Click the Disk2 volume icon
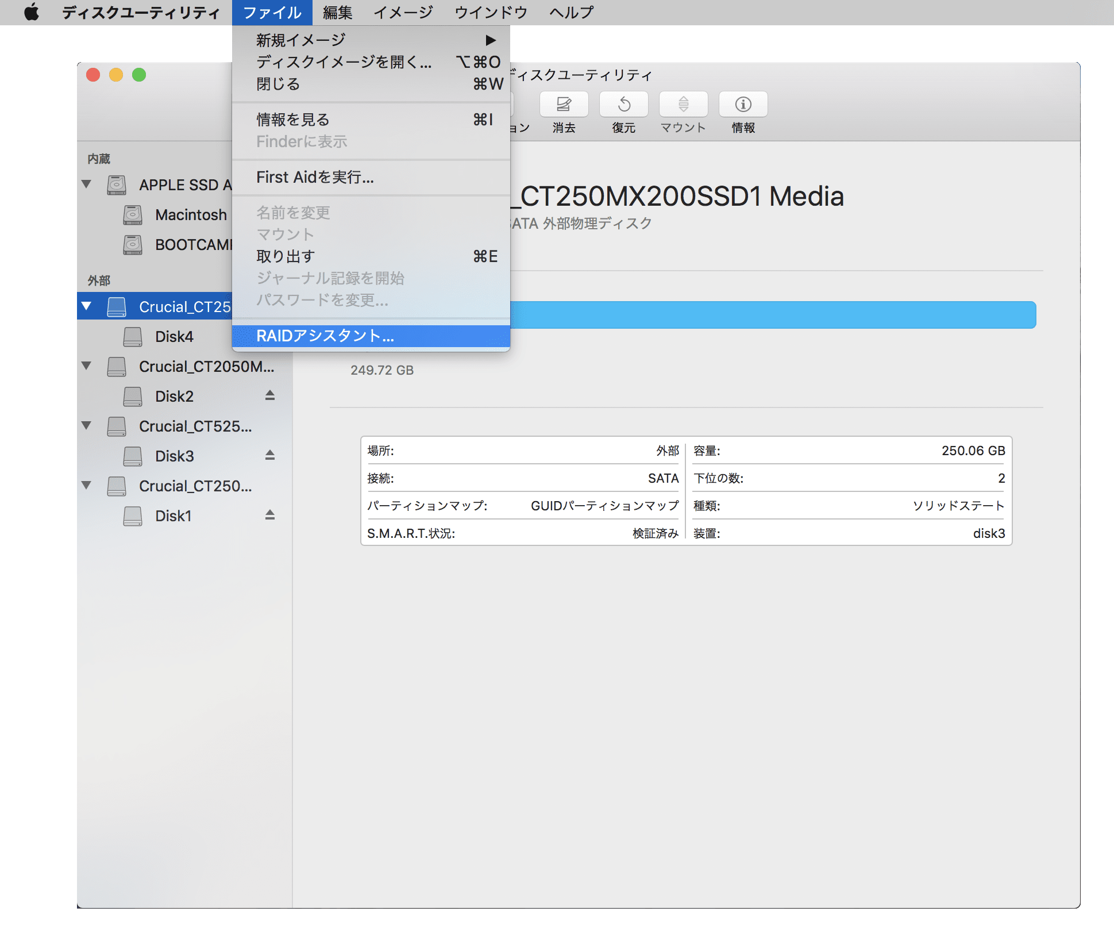 pos(133,397)
